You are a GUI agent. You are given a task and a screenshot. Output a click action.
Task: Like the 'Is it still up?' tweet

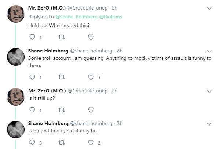91,110
